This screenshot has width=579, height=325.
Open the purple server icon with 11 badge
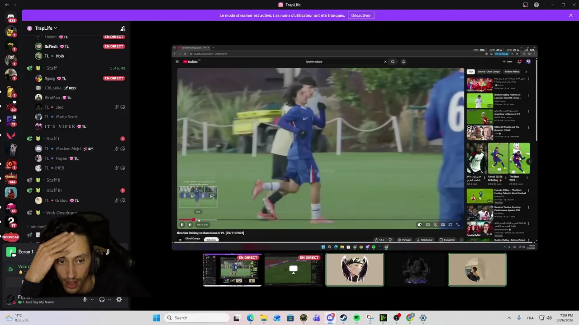coord(11,121)
